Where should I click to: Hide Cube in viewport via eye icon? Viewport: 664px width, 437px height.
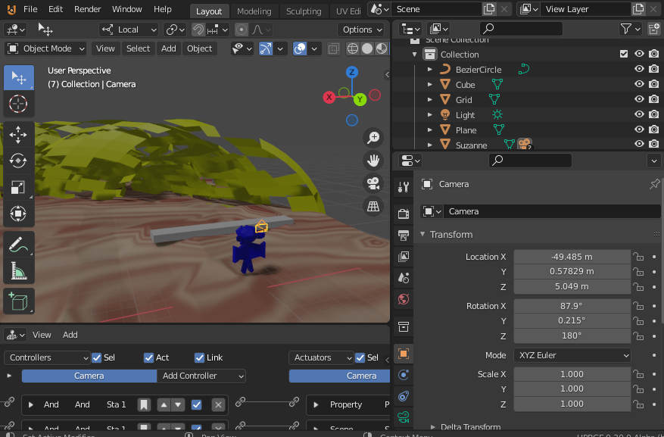pos(639,84)
